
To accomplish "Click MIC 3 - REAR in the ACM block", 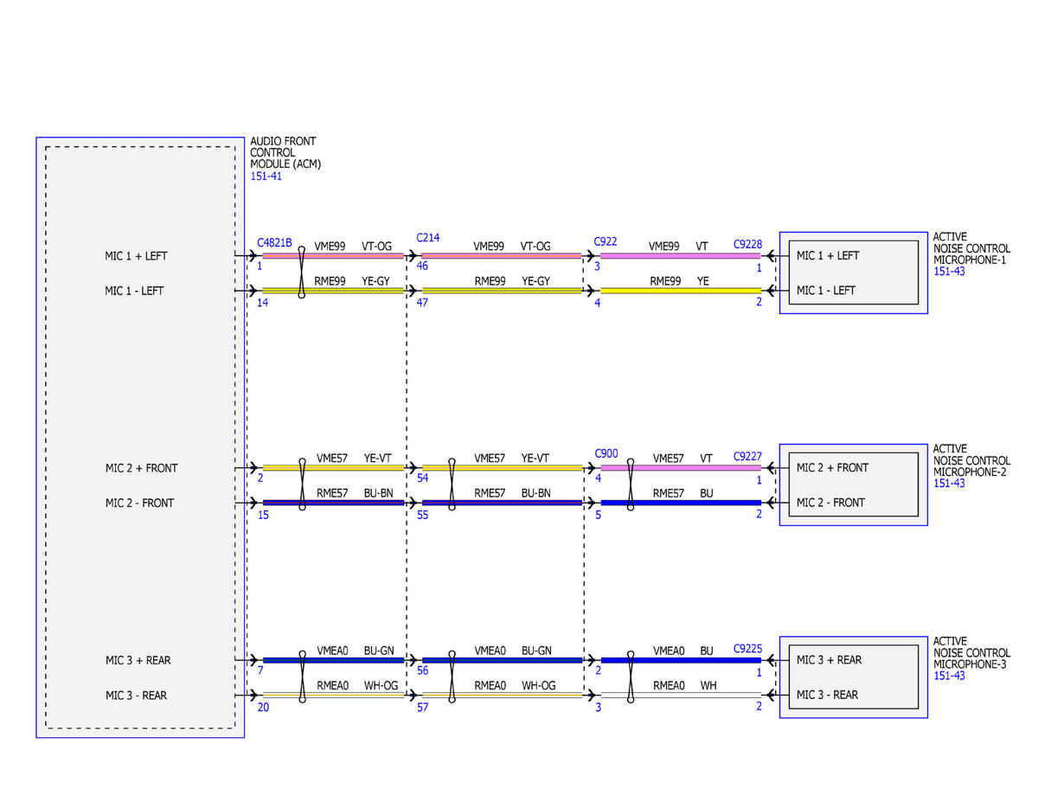I will coord(136,696).
